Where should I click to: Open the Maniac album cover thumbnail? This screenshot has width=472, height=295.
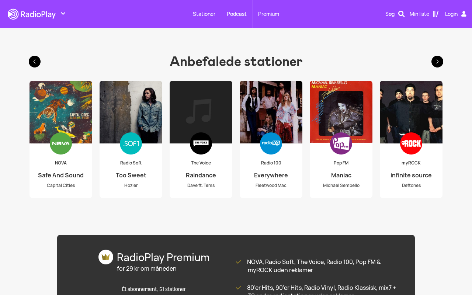click(341, 112)
